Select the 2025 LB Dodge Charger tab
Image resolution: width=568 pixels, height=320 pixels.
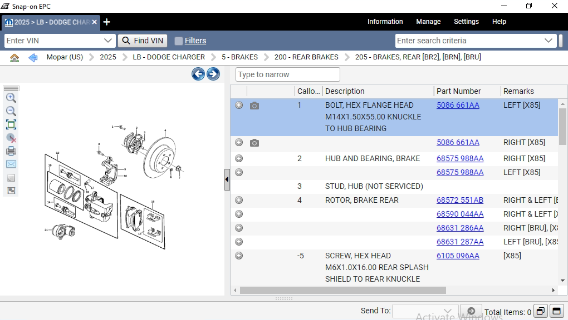[50, 22]
